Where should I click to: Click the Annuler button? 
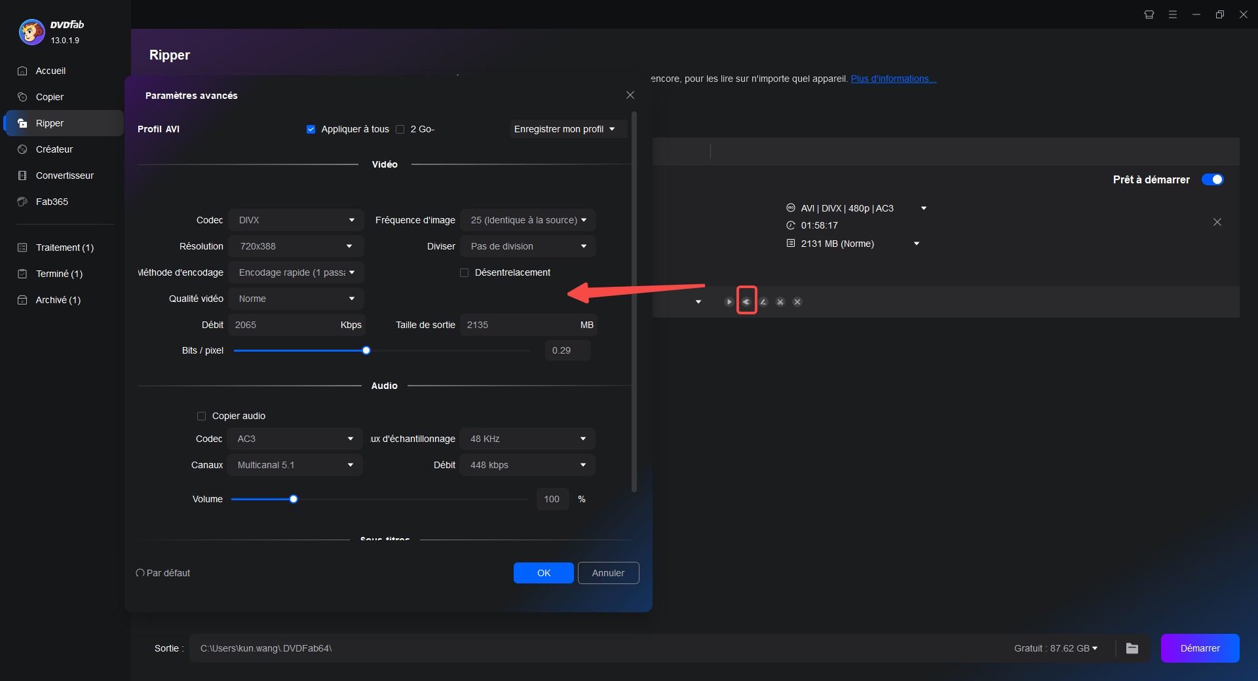tap(608, 573)
